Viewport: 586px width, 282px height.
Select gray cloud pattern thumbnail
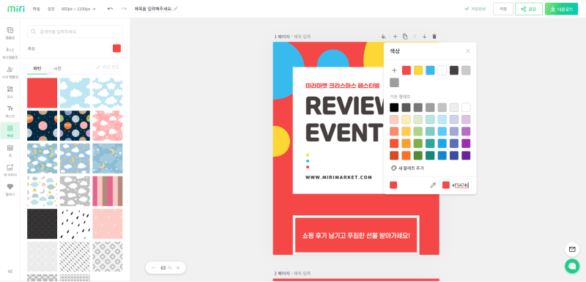coord(75,191)
